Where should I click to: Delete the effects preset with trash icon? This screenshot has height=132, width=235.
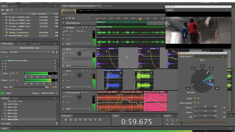[57, 52]
